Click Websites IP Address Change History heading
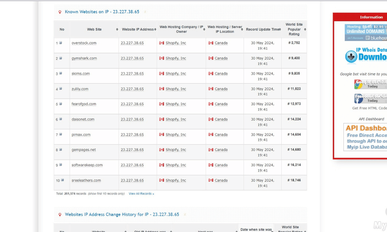387x232 pixels. [x=122, y=215]
